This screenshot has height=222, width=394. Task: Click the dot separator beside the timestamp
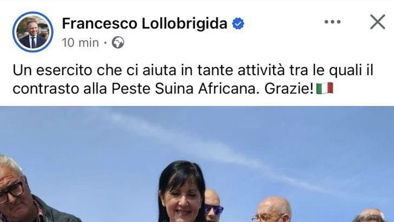(105, 43)
